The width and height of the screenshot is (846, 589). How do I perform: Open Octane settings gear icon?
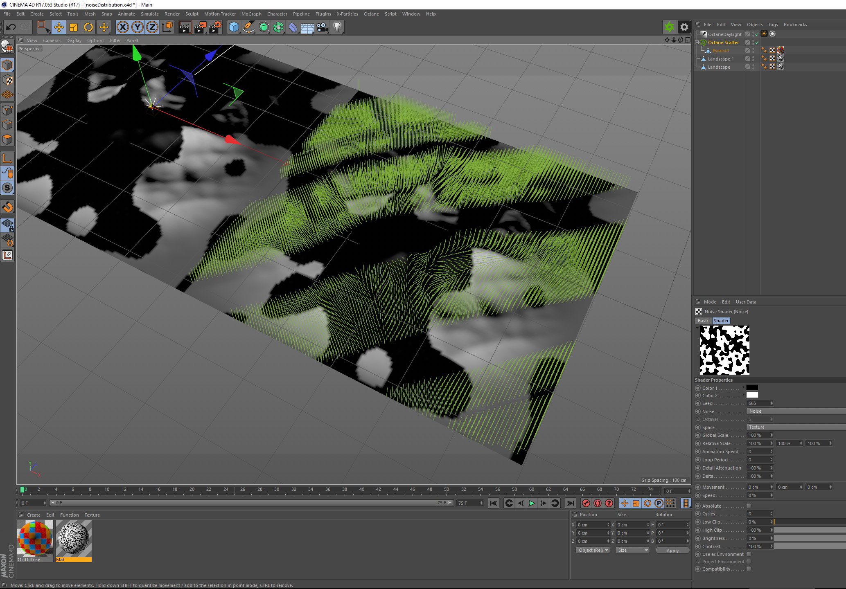(x=684, y=27)
